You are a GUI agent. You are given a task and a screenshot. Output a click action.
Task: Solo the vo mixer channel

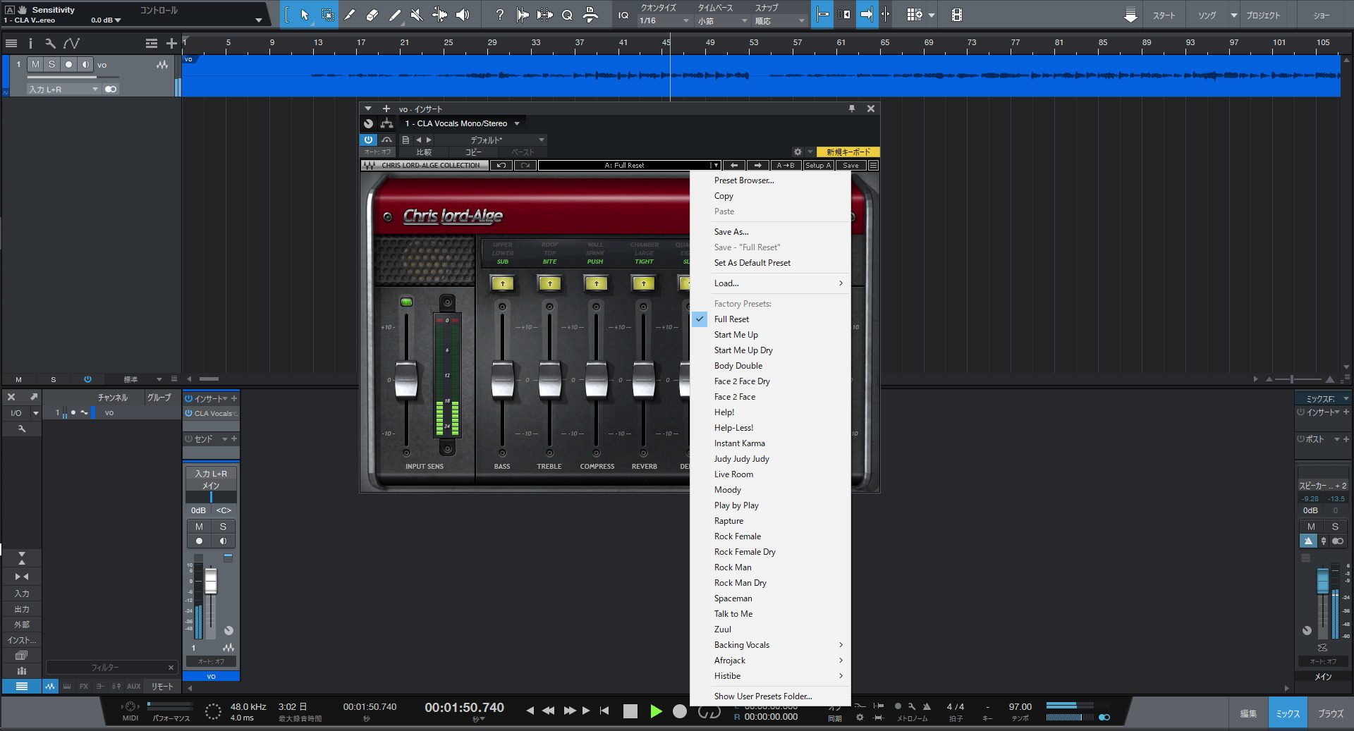223,527
